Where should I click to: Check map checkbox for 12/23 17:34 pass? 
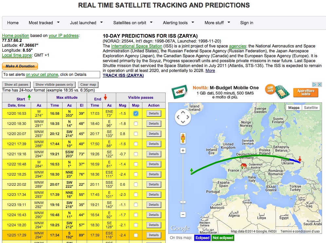pos(136,195)
